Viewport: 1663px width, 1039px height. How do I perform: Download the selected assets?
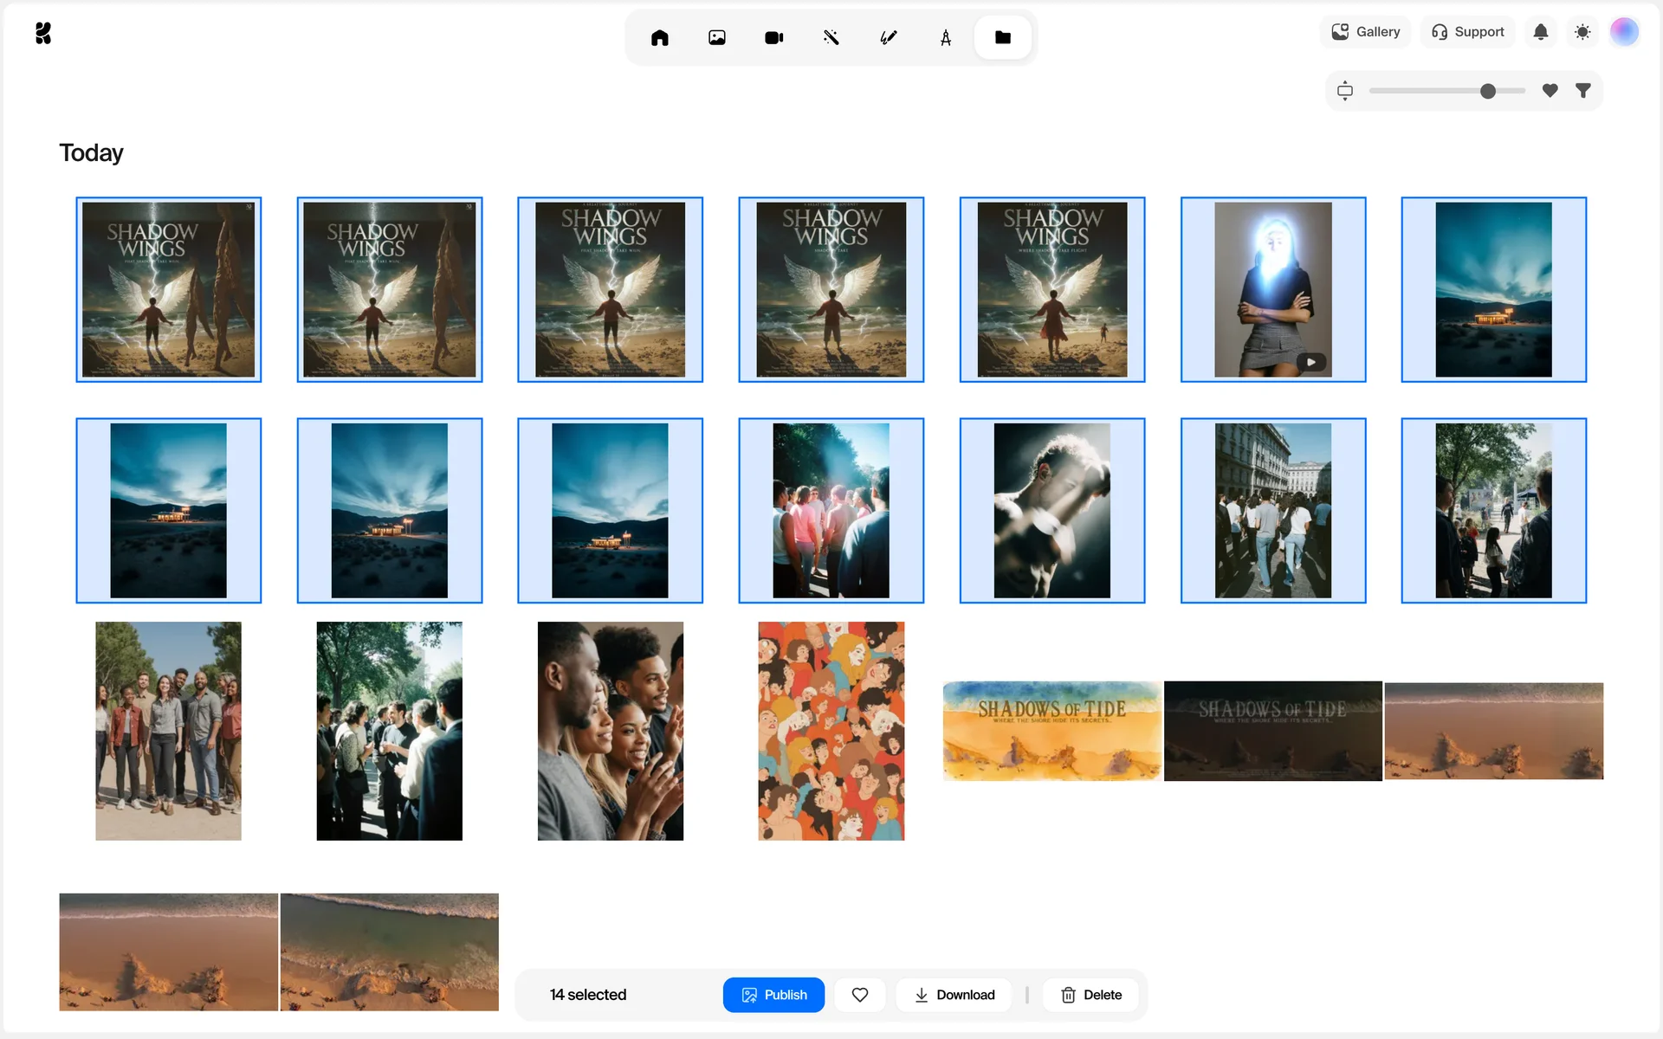click(954, 995)
